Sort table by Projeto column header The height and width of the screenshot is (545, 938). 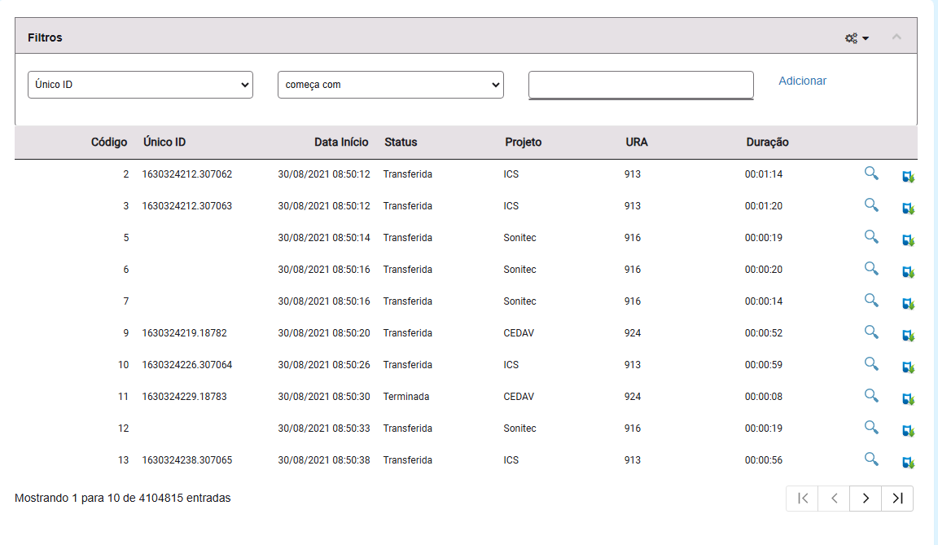pyautogui.click(x=524, y=143)
